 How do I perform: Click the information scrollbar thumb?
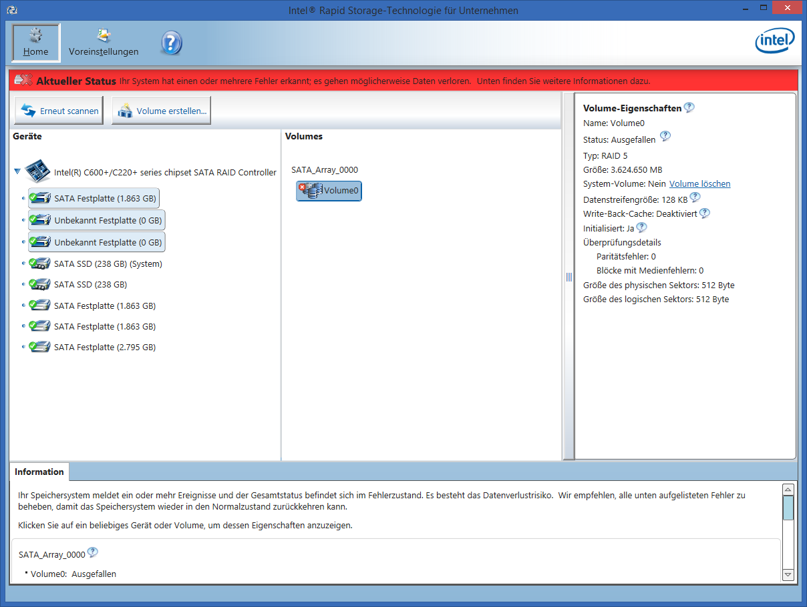click(788, 508)
